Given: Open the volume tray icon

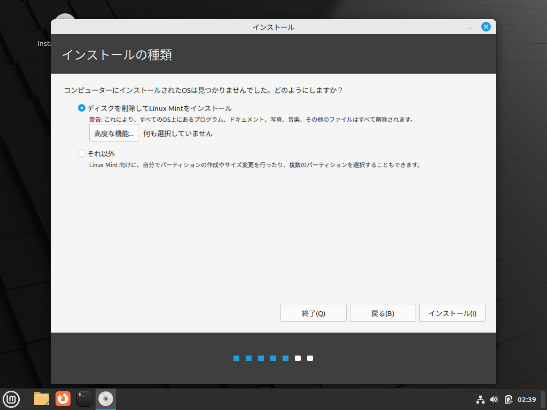Looking at the screenshot, I should click(x=494, y=399).
